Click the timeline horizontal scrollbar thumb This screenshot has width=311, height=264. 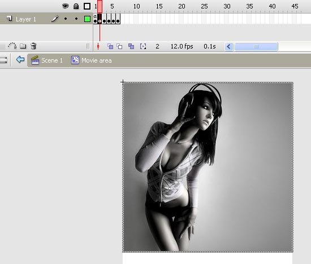coord(256,47)
